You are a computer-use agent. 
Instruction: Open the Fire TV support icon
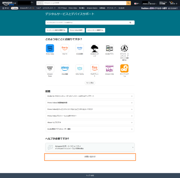click(65, 48)
